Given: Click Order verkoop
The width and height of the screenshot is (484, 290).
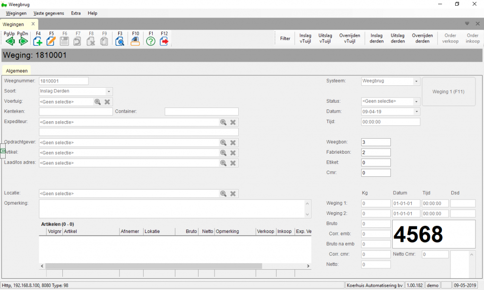Looking at the screenshot, I should click(x=450, y=39).
